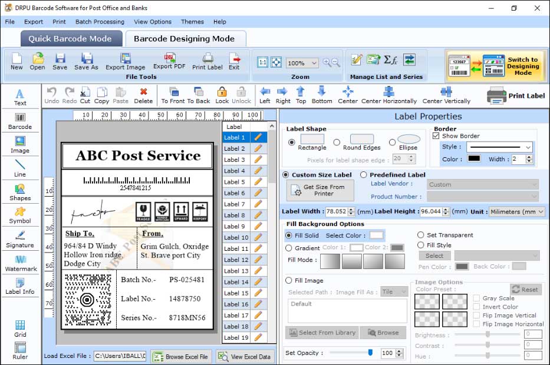This screenshot has height=365, width=550.
Task: Select the Text tool in sidebar
Action: (20, 97)
